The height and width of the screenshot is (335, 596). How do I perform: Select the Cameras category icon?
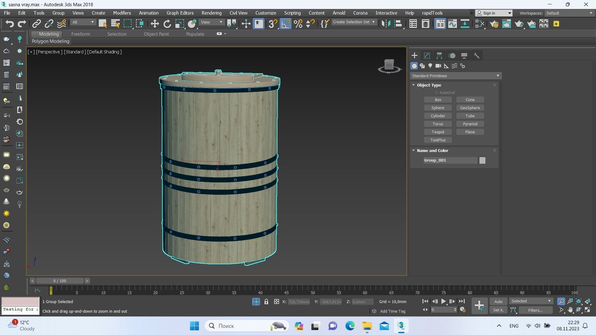coord(438,66)
